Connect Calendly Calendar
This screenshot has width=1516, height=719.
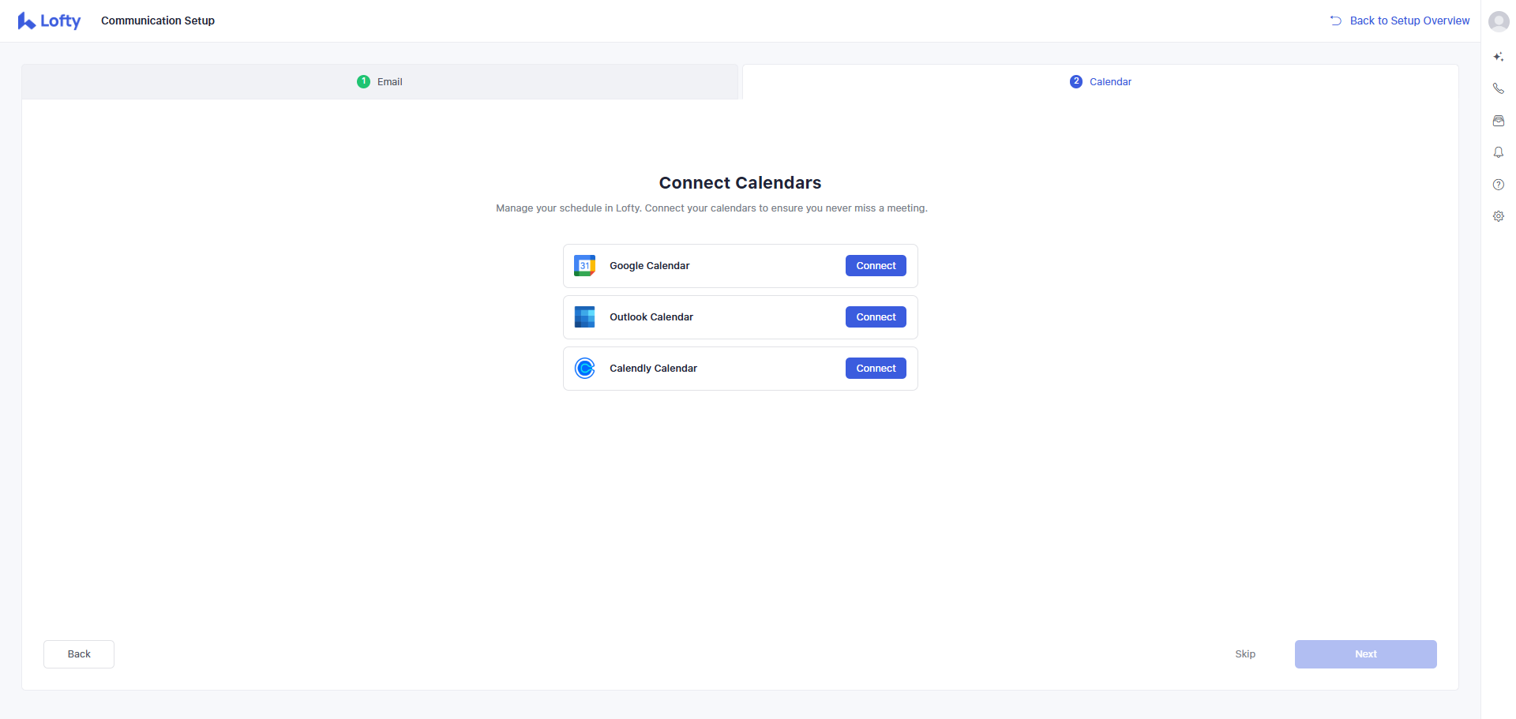875,369
